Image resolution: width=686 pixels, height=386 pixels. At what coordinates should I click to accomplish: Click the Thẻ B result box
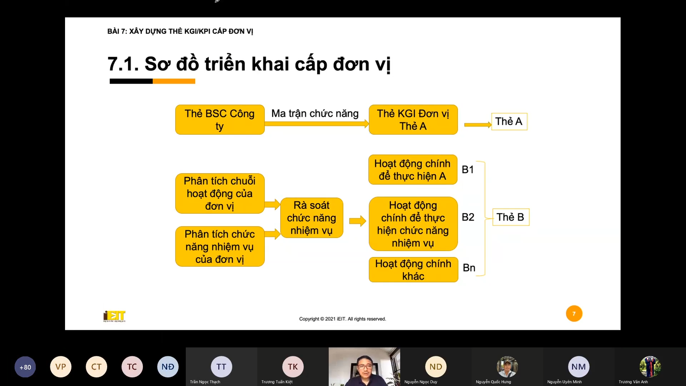(x=511, y=217)
